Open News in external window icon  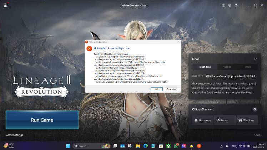point(256,59)
